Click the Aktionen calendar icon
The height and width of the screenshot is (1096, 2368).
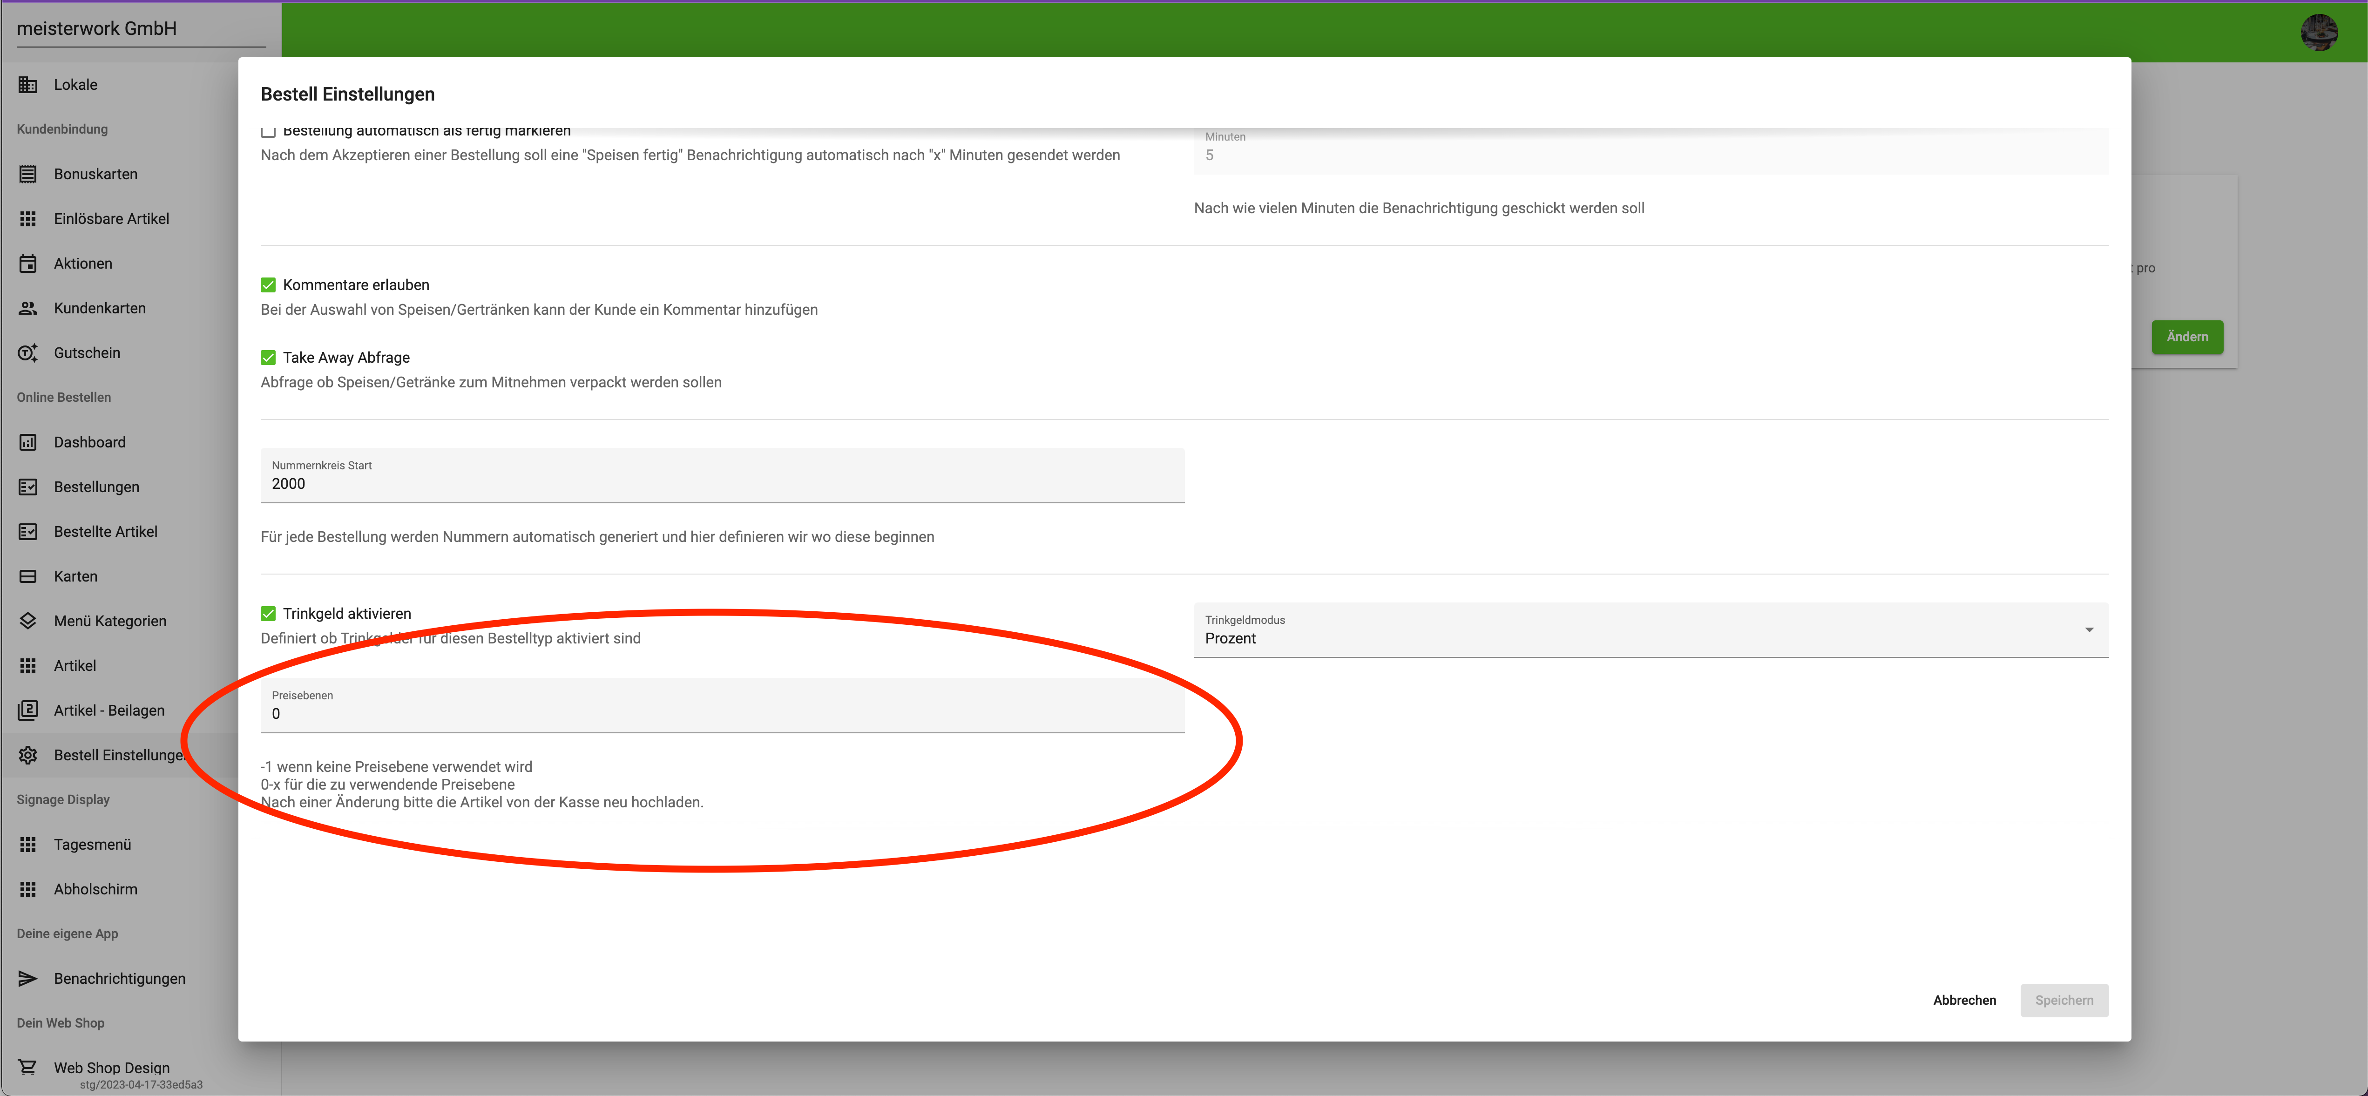click(27, 264)
